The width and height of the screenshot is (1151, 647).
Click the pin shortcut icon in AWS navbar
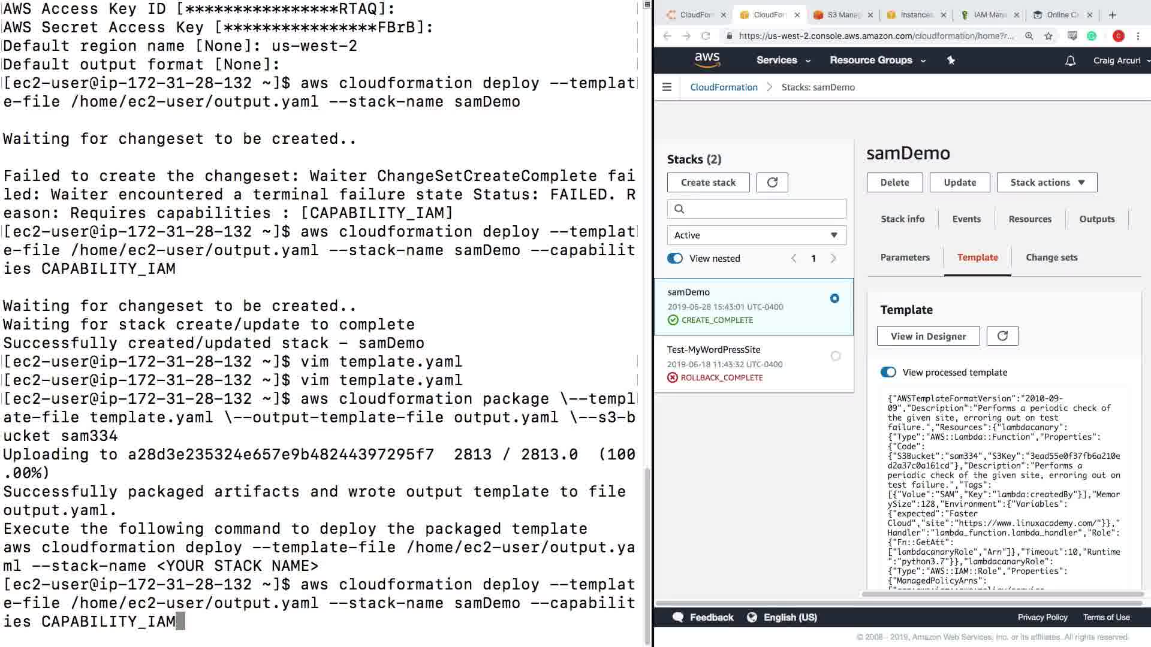(951, 60)
